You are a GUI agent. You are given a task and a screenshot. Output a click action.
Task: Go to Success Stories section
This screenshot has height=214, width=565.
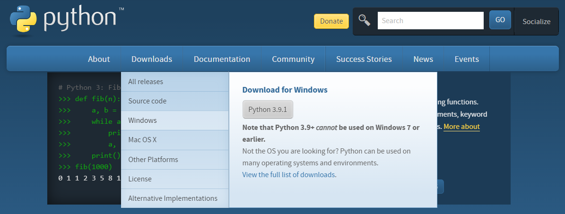tap(364, 59)
